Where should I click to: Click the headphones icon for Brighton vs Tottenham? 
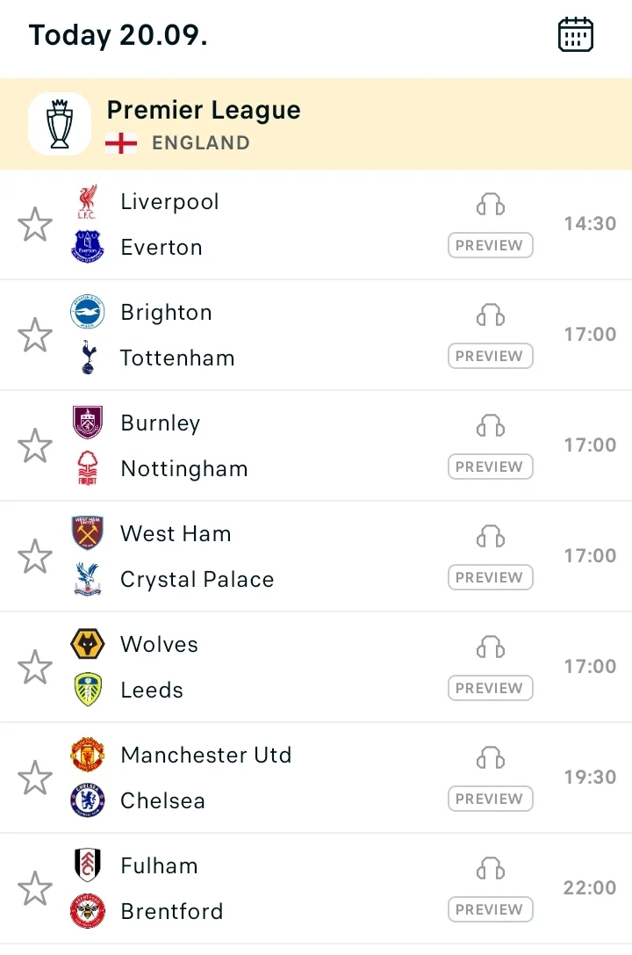click(x=491, y=315)
